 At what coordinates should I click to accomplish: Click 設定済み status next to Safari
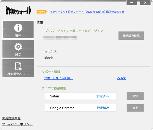pos(103,96)
